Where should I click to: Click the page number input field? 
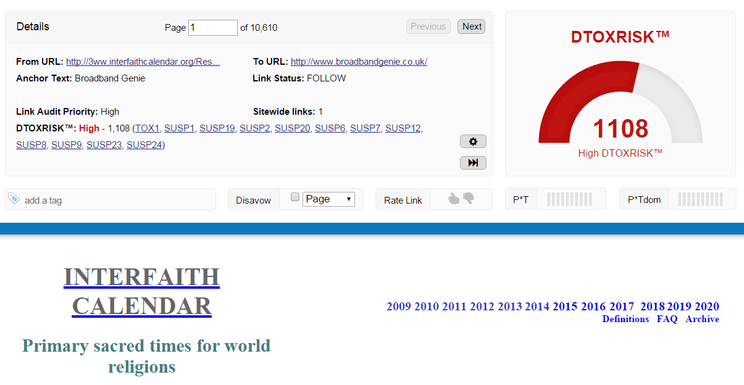tap(212, 27)
